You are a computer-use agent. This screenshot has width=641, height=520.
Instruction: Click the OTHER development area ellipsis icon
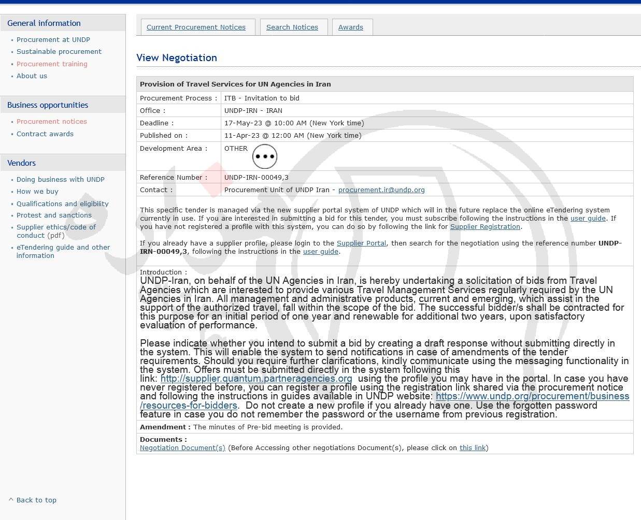click(x=264, y=156)
